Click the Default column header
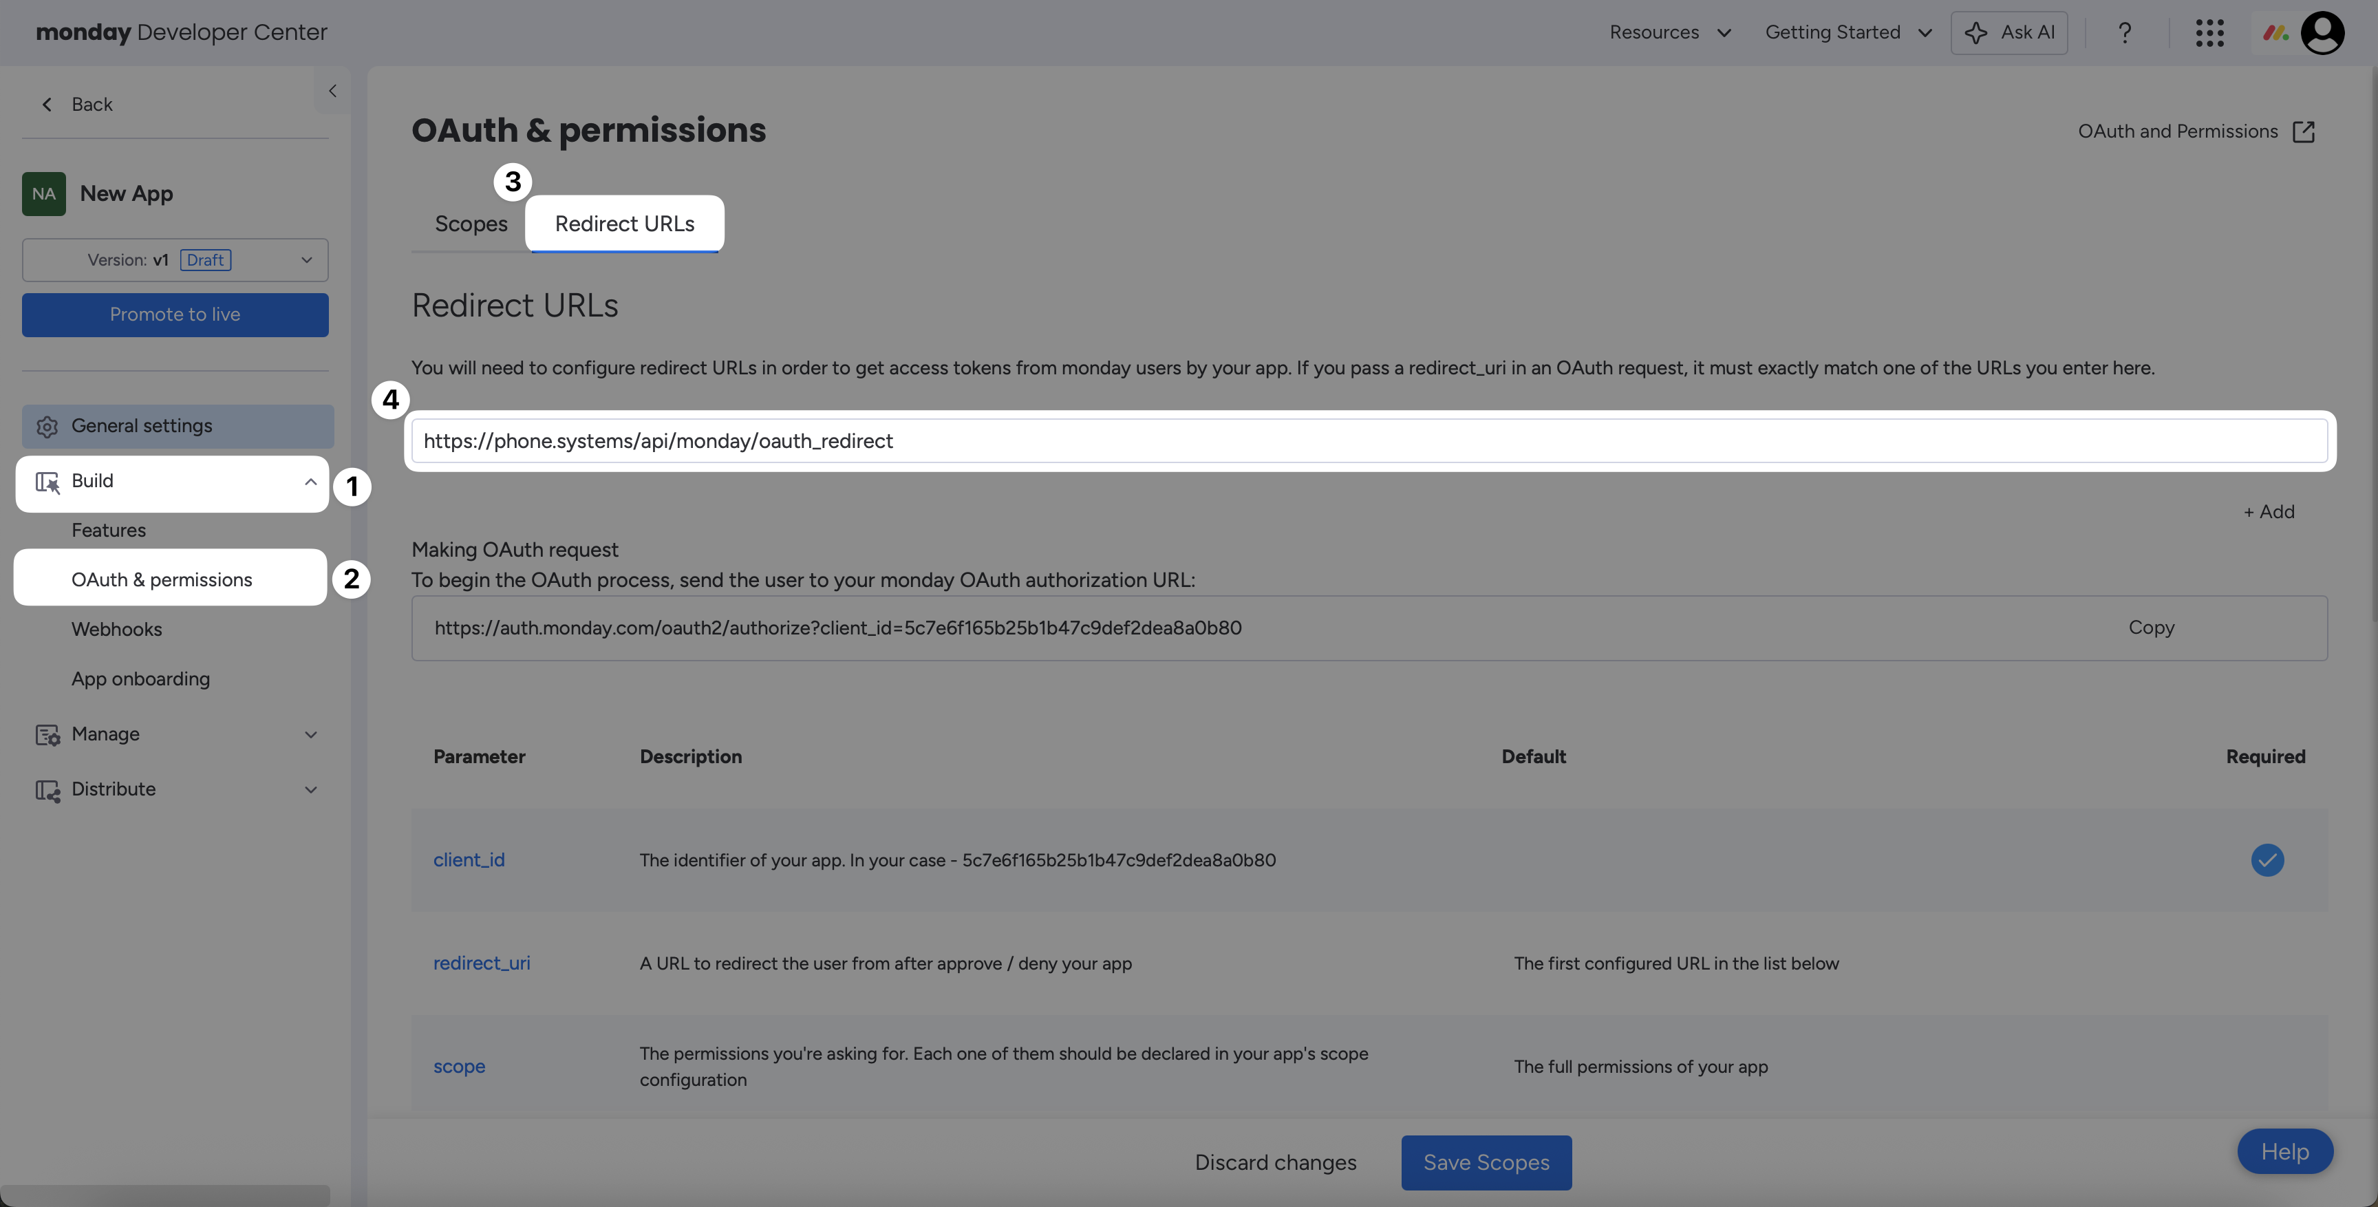 click(1533, 757)
